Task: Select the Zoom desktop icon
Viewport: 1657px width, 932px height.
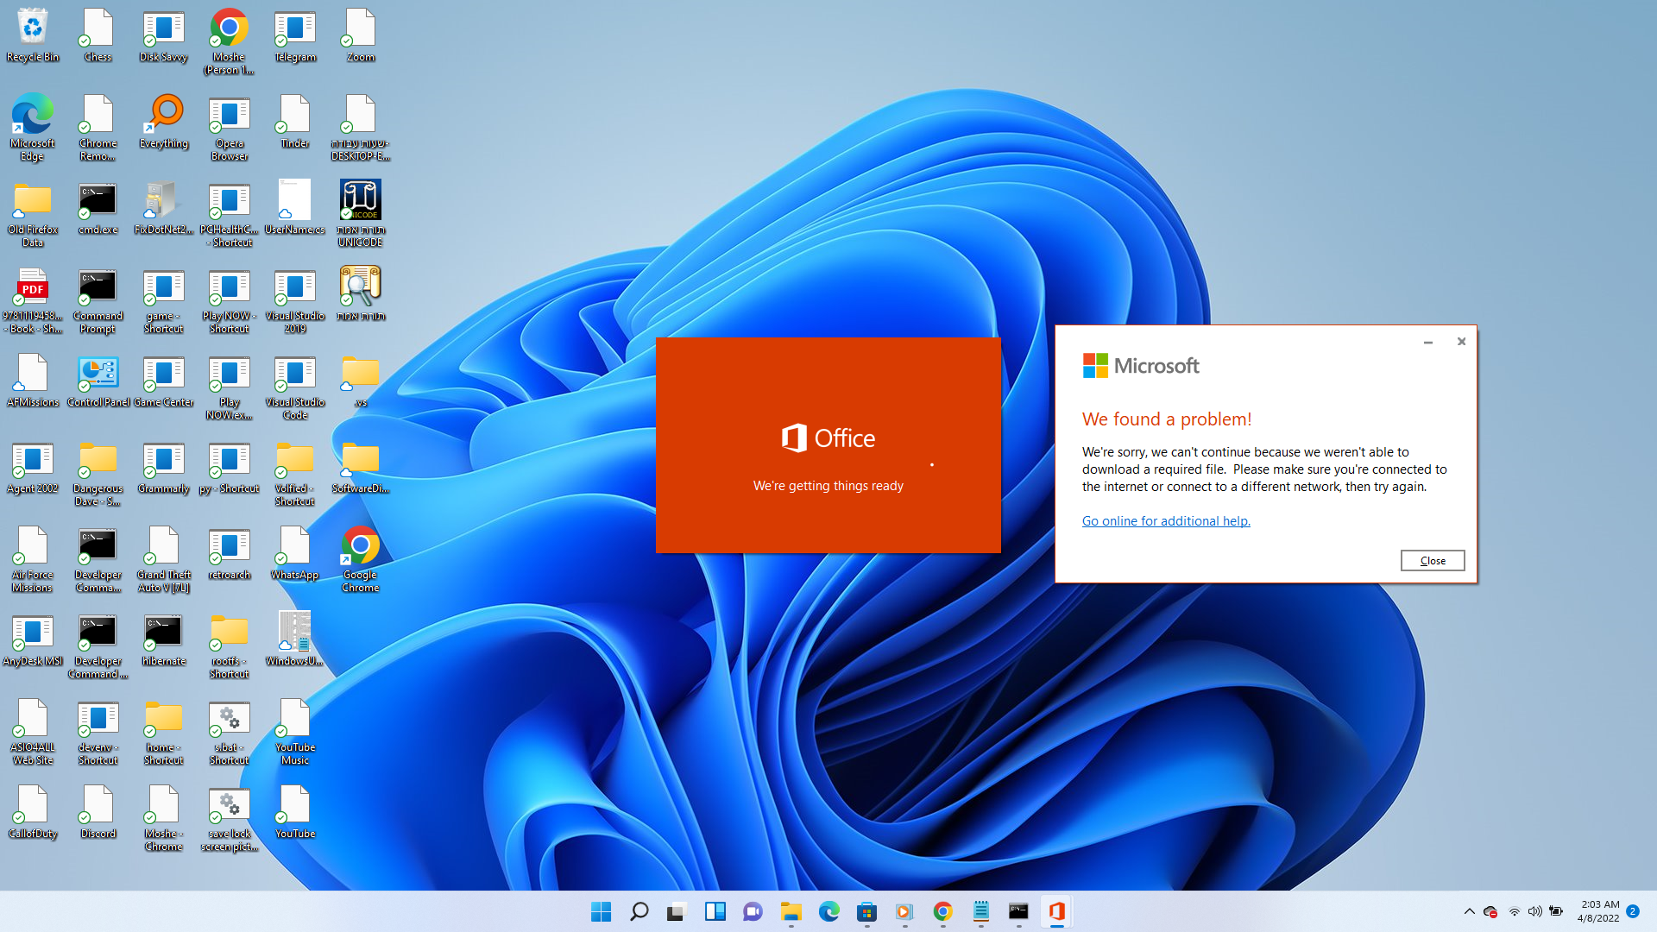Action: coord(361,35)
